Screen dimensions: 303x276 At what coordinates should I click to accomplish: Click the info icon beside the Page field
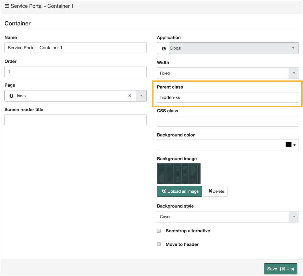click(11, 96)
